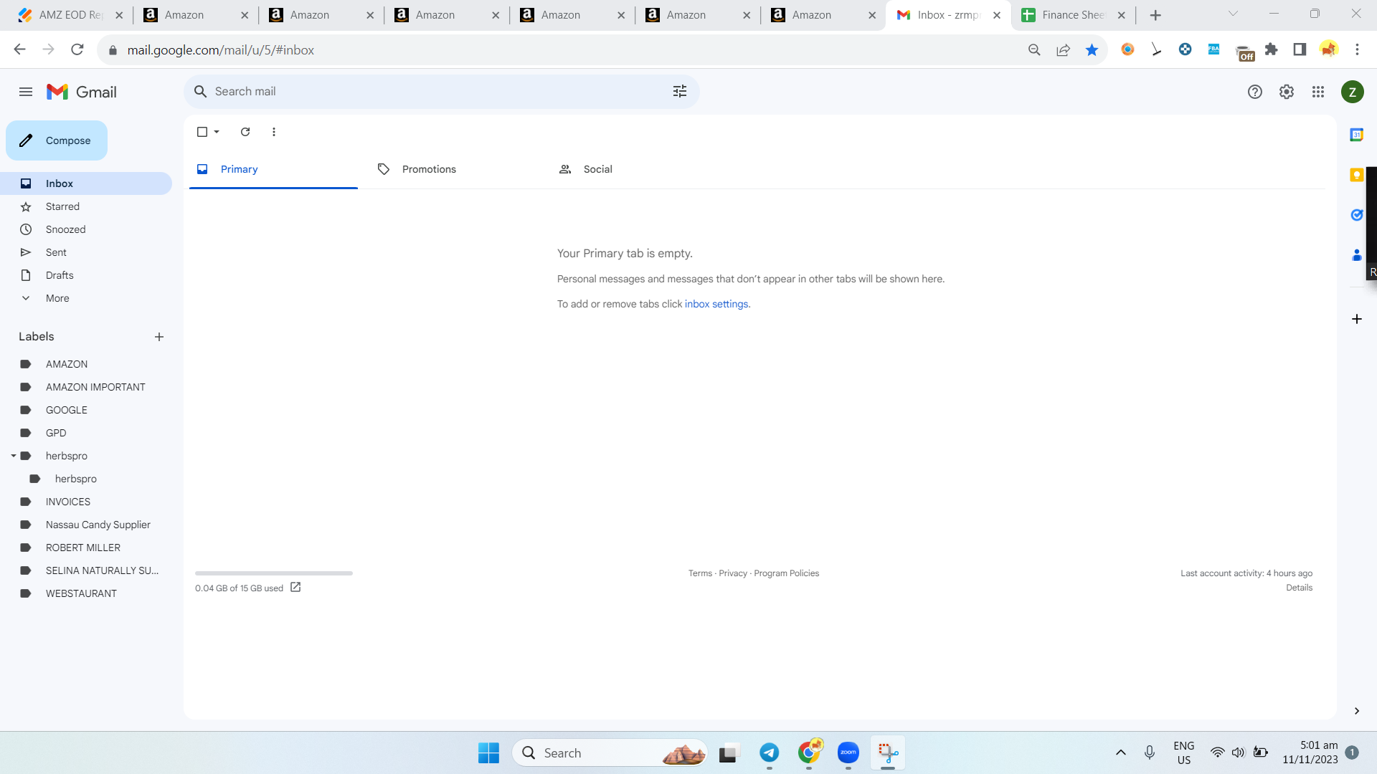The height and width of the screenshot is (774, 1377).
Task: Open the inbox settings link
Action: point(716,304)
